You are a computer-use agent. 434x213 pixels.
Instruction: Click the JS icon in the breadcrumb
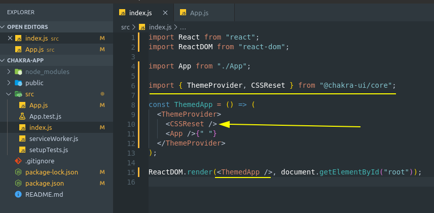142,27
